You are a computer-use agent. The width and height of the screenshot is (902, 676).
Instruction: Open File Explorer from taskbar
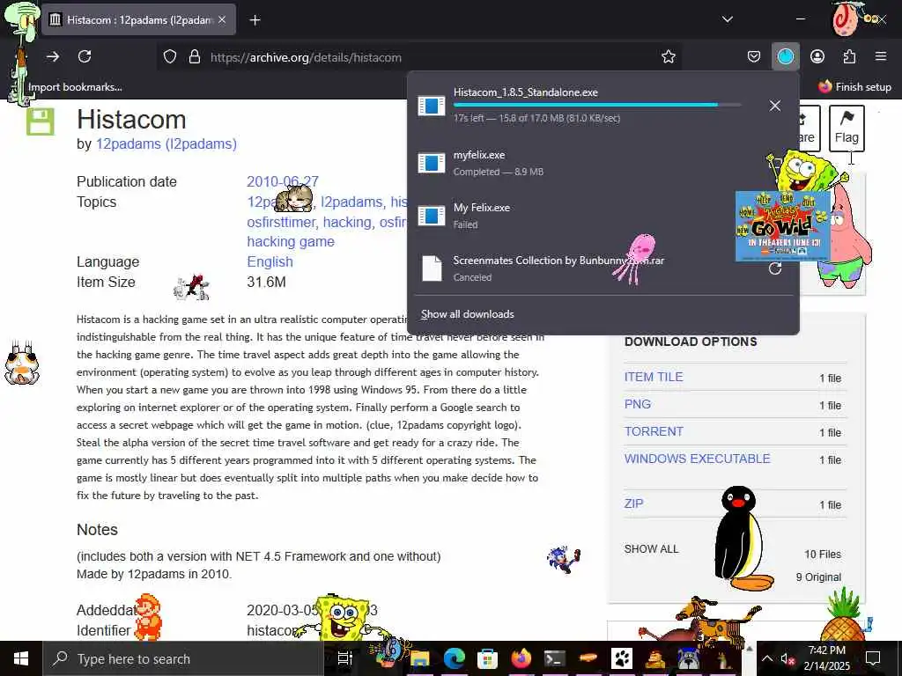click(420, 658)
